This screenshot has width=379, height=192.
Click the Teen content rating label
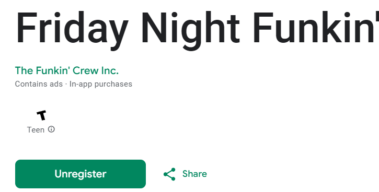tap(36, 130)
